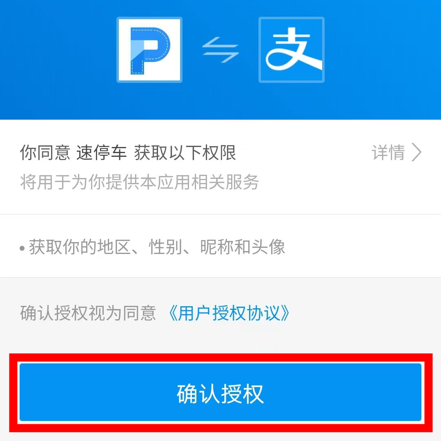This screenshot has height=441, width=441.
Task: Open the 详情 details link
Action: (388, 152)
